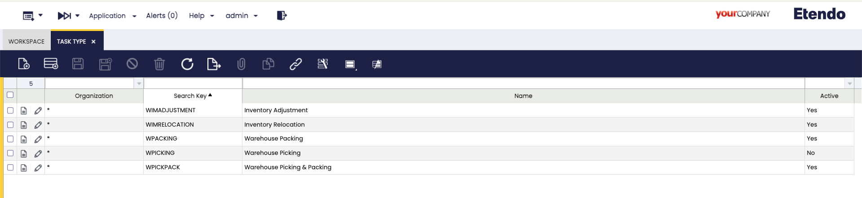Image resolution: width=862 pixels, height=198 pixels.
Task: Click Alerts (0) link
Action: 162,16
